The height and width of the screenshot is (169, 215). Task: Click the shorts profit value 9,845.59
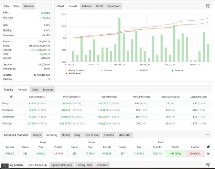point(107,154)
